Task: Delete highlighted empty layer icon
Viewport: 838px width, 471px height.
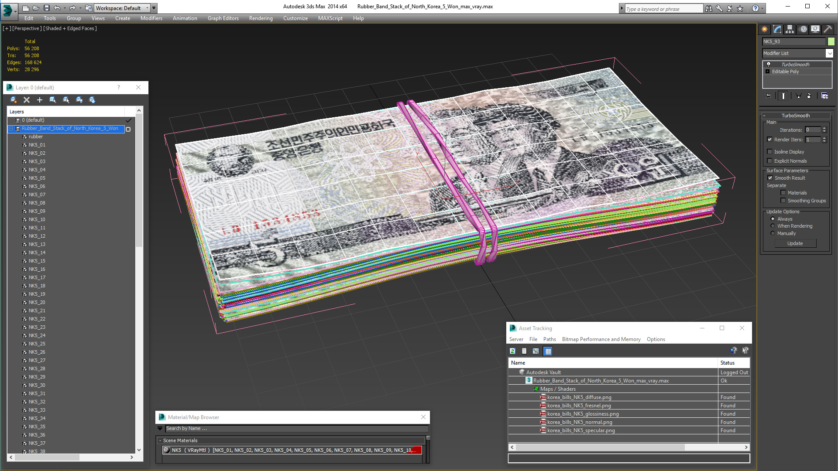Action: pos(27,100)
